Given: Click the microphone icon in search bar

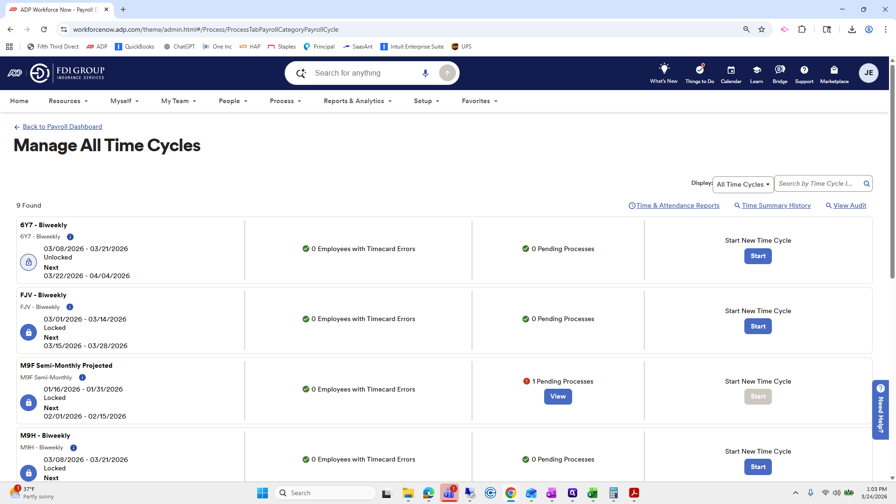Looking at the screenshot, I should coord(425,73).
